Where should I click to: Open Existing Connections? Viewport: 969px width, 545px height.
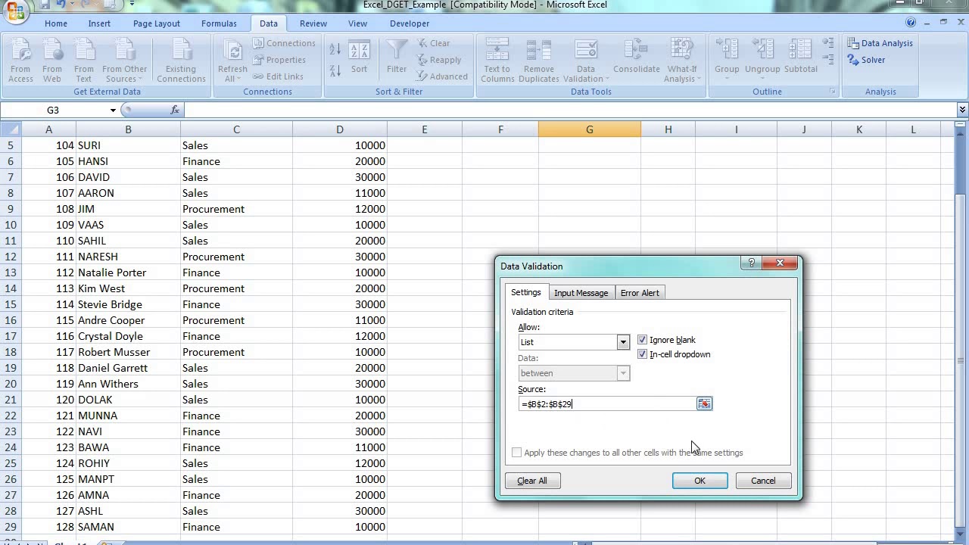[181, 61]
